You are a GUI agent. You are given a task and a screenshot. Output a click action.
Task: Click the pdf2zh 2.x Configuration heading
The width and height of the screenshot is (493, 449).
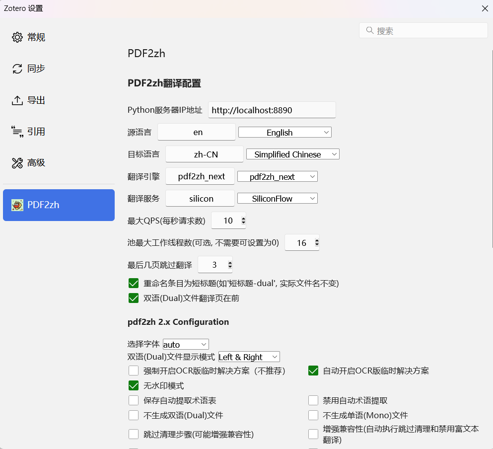click(x=178, y=322)
